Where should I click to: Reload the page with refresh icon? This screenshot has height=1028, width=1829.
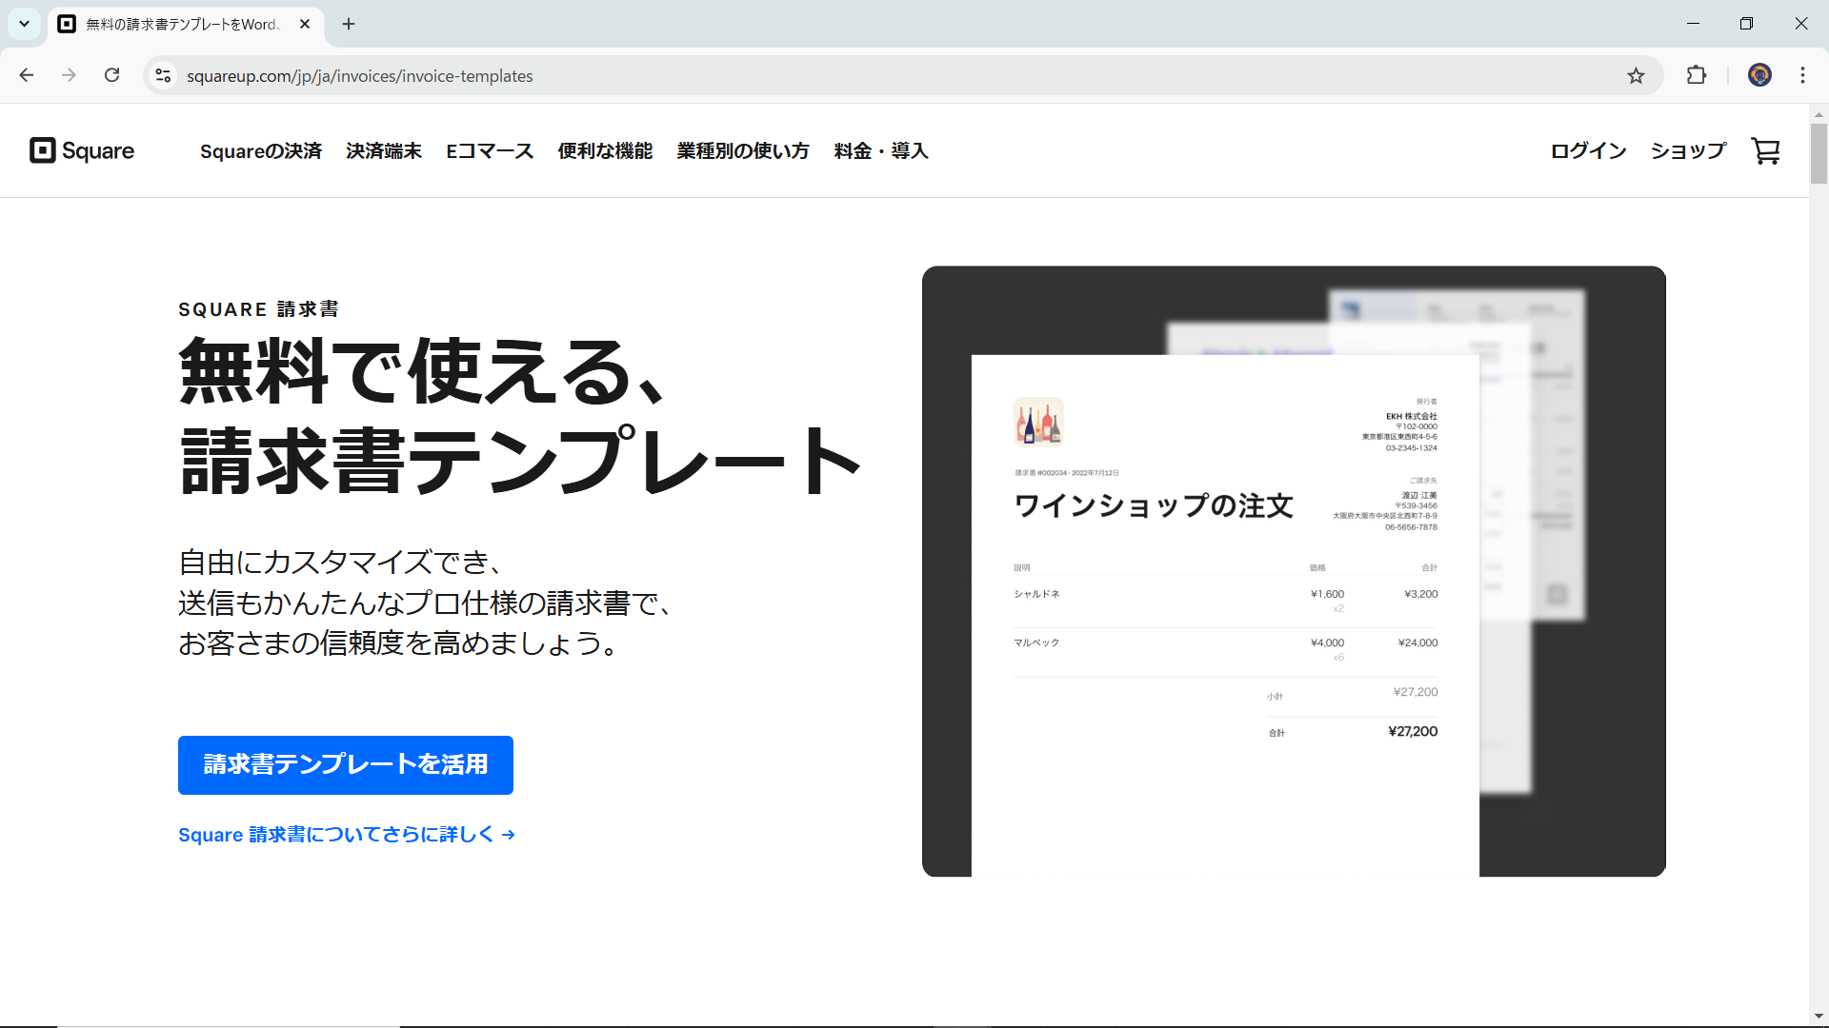click(x=112, y=75)
